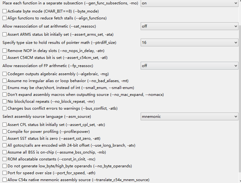
Task: Toggle Align functions to reduce fetch stalls
Action: click(x=4, y=18)
